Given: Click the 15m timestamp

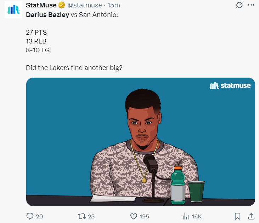Looking at the screenshot, I should (114, 5).
